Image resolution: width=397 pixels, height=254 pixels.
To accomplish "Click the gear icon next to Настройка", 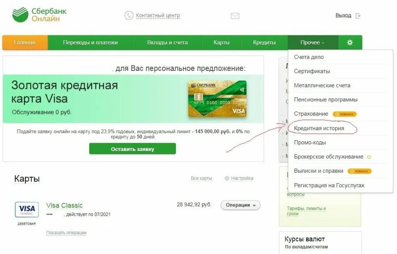I will (227, 178).
